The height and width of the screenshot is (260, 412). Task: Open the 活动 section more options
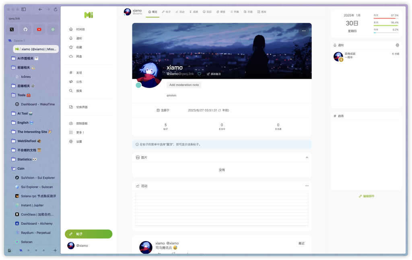tap(307, 186)
